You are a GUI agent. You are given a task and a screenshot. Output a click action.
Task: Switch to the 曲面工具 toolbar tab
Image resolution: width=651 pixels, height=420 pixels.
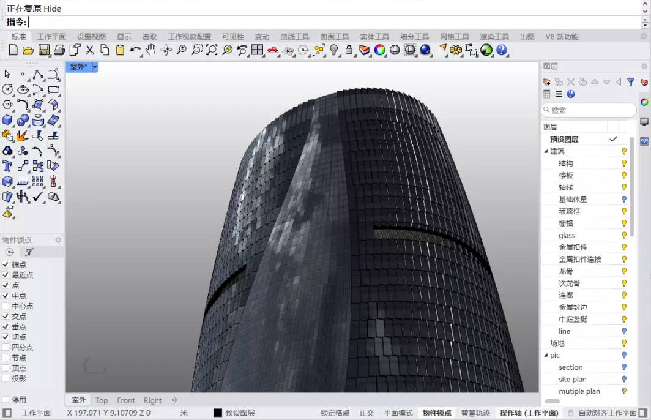coord(335,37)
